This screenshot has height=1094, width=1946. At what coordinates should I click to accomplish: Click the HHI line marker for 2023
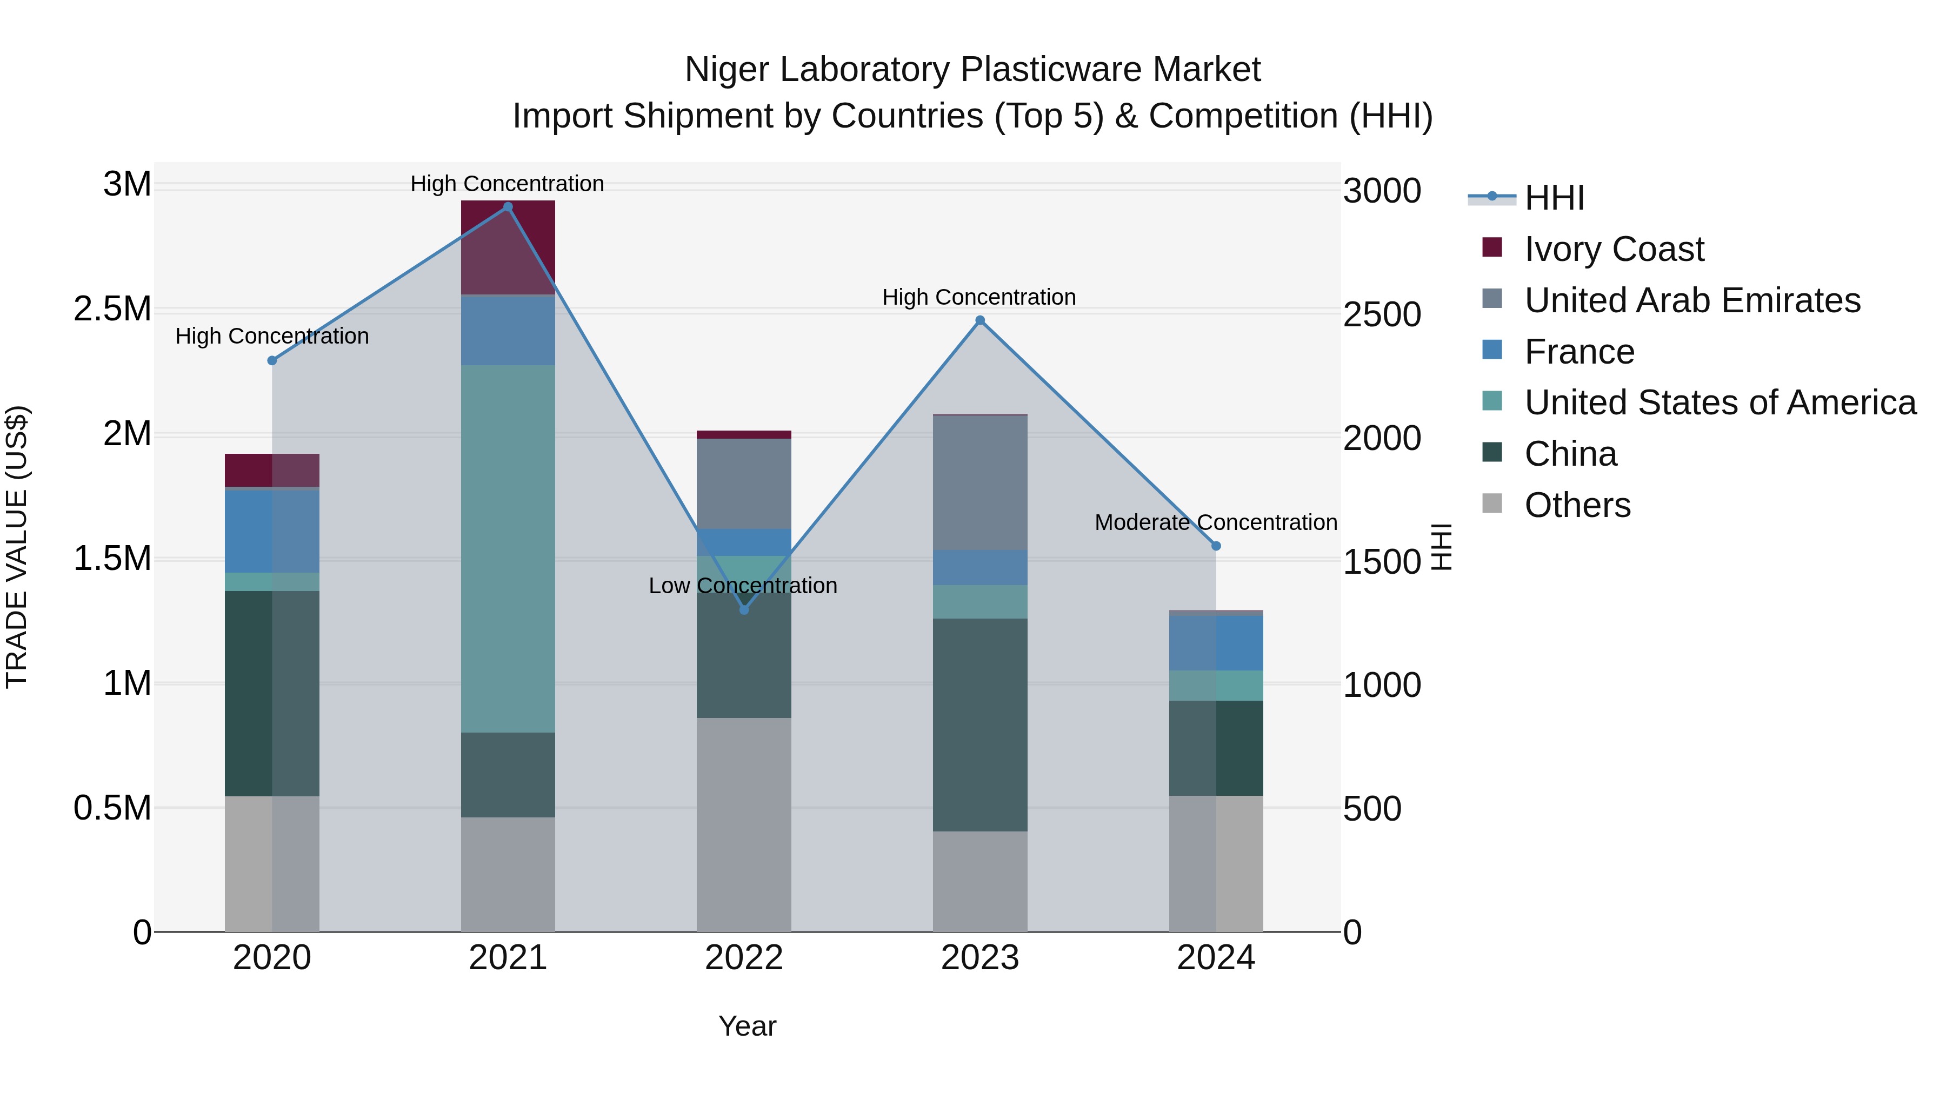click(x=981, y=320)
